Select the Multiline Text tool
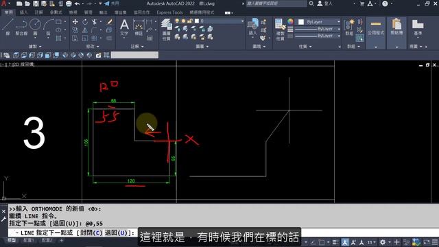439x247 pixels. 124,27
